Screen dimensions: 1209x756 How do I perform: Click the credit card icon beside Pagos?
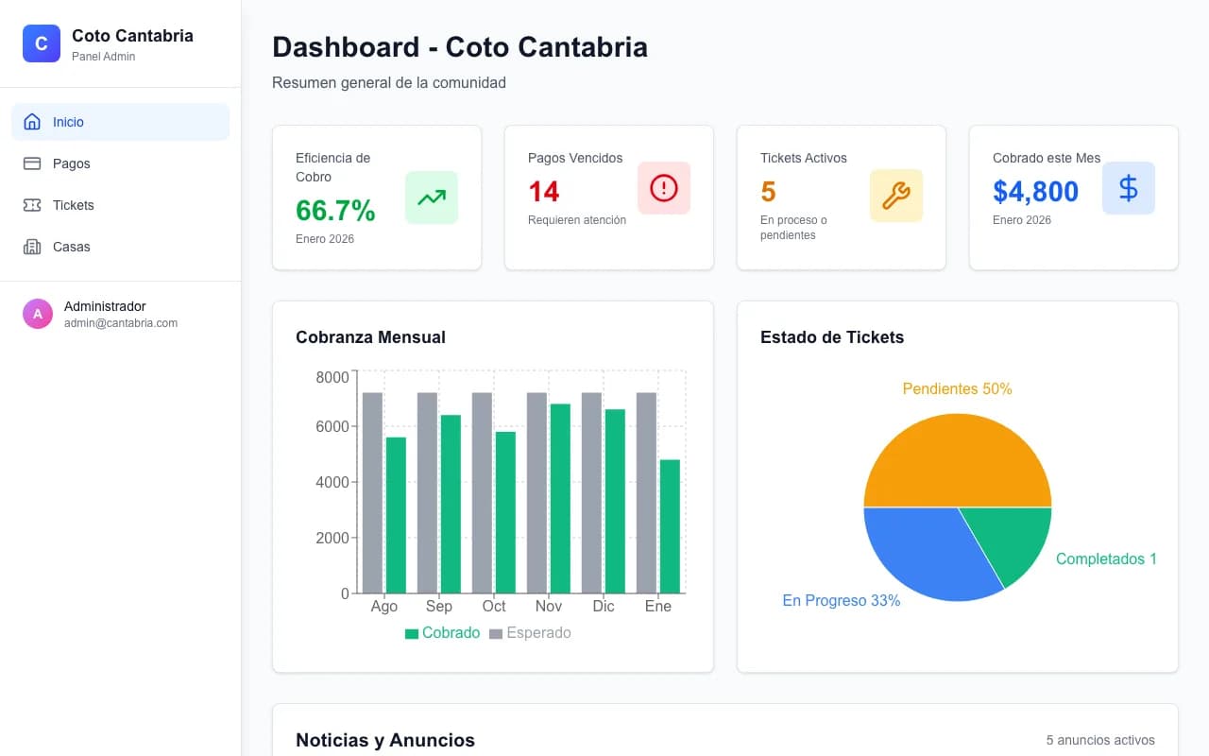(x=32, y=163)
